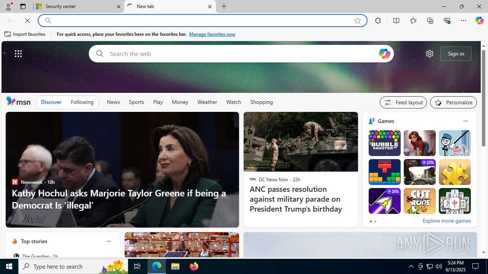Launch the jigsaw puzzle game
488x274 pixels.
454,172
